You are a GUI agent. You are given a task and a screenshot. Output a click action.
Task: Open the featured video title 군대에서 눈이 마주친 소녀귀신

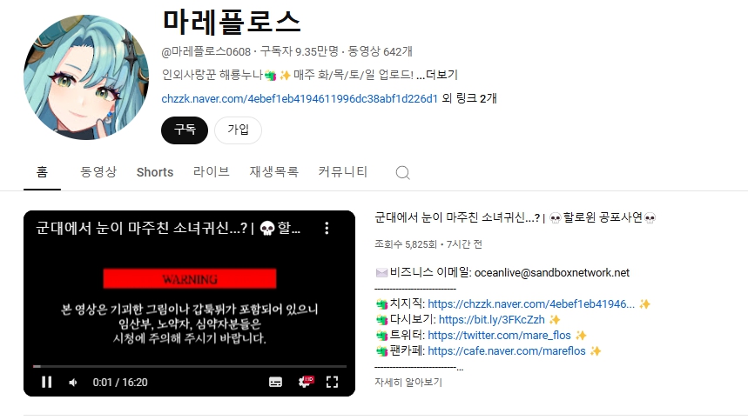tap(516, 217)
